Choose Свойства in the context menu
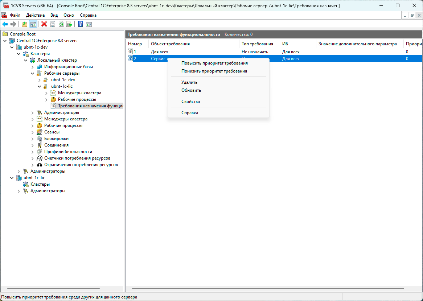The width and height of the screenshot is (423, 301). 190,102
